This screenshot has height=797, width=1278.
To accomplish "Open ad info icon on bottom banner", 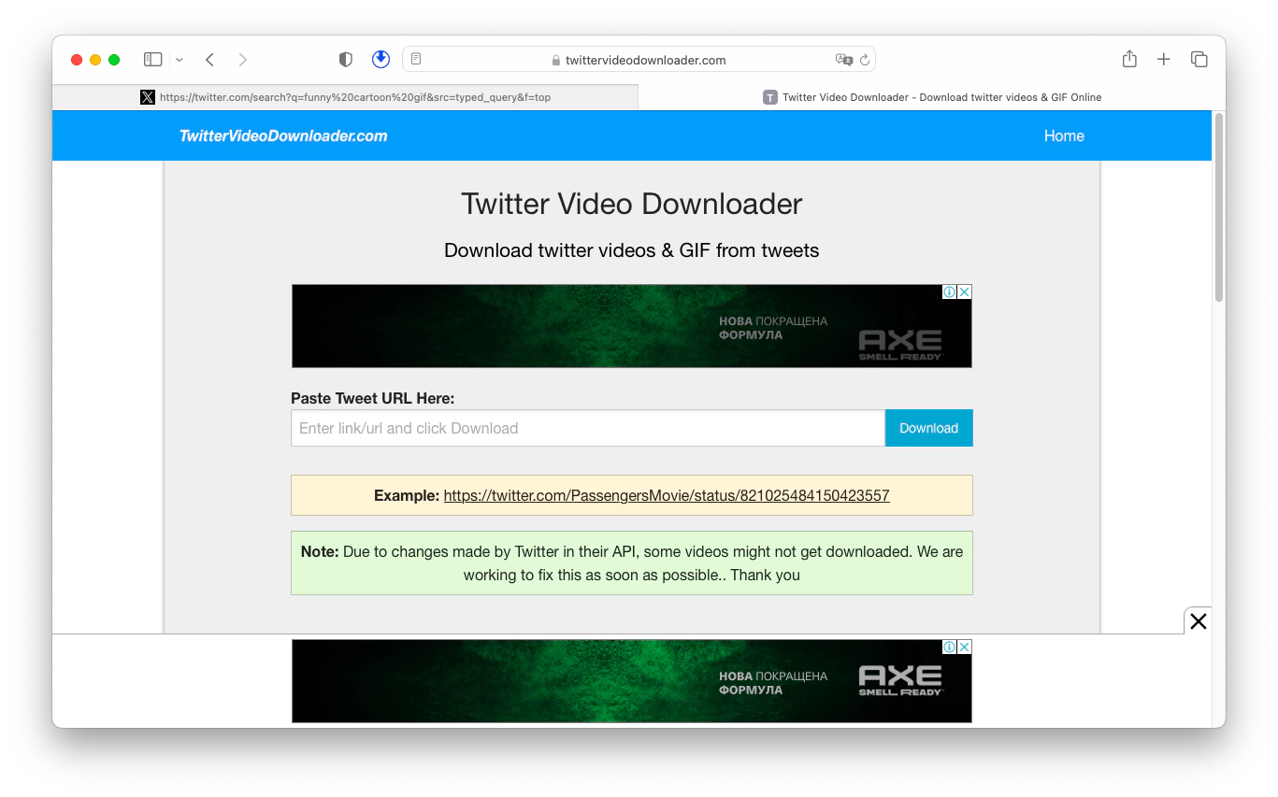I will coord(950,647).
